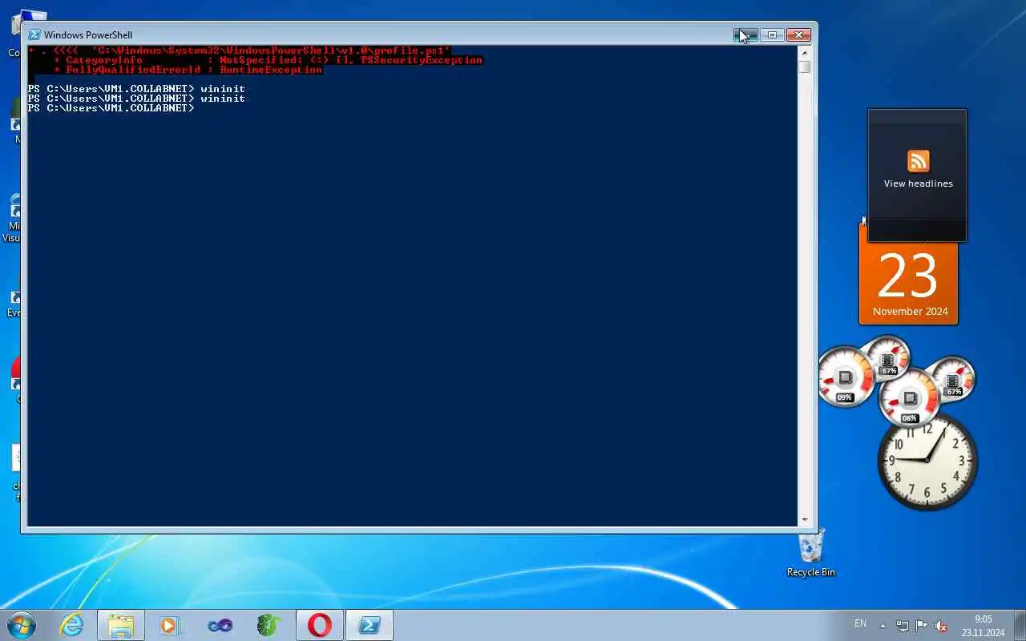Click the PowerShell taskbar button
Image resolution: width=1026 pixels, height=641 pixels.
[x=370, y=625]
